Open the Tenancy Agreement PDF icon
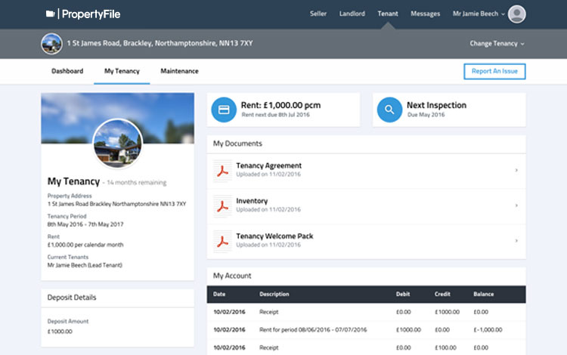Viewport: 567px width, 355px height. (222, 171)
